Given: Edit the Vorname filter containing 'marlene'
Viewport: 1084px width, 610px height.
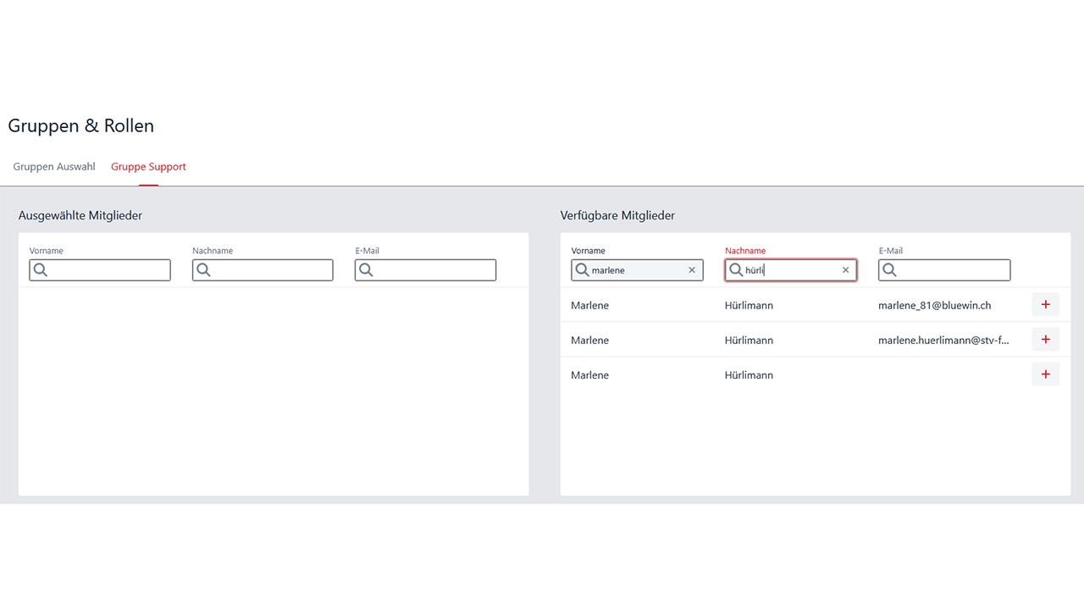Looking at the screenshot, I should (x=637, y=270).
